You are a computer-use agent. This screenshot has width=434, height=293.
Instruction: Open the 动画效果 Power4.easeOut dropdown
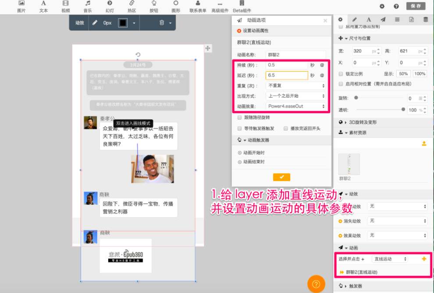(x=296, y=106)
